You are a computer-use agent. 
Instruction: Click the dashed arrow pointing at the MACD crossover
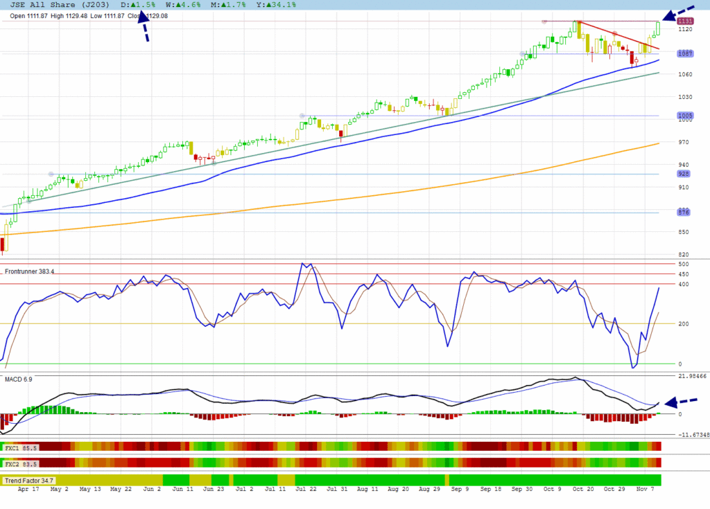click(681, 402)
